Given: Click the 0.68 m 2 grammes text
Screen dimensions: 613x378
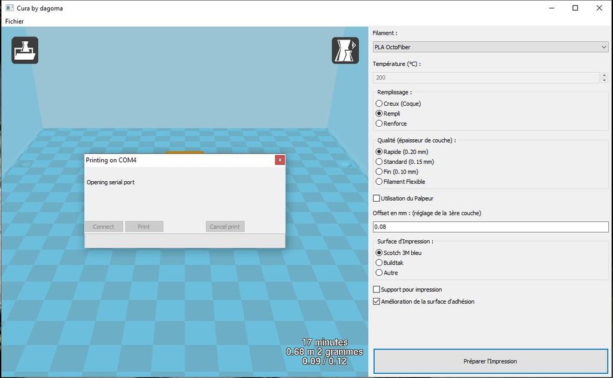Looking at the screenshot, I should [324, 352].
